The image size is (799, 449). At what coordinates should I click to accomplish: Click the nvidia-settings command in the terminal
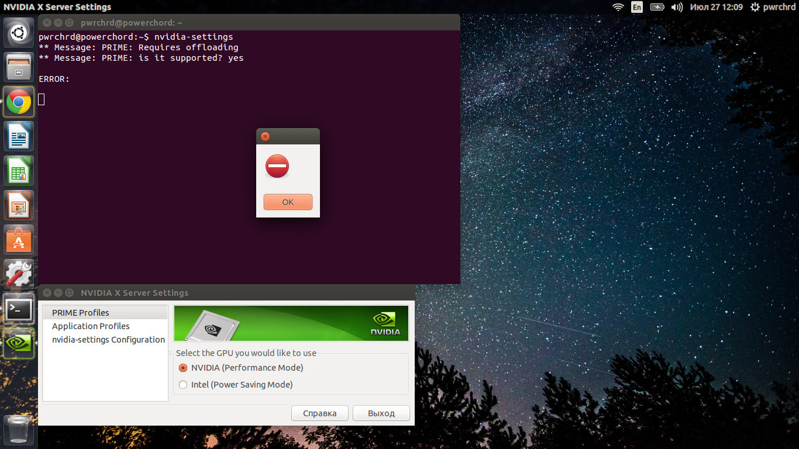coord(194,37)
